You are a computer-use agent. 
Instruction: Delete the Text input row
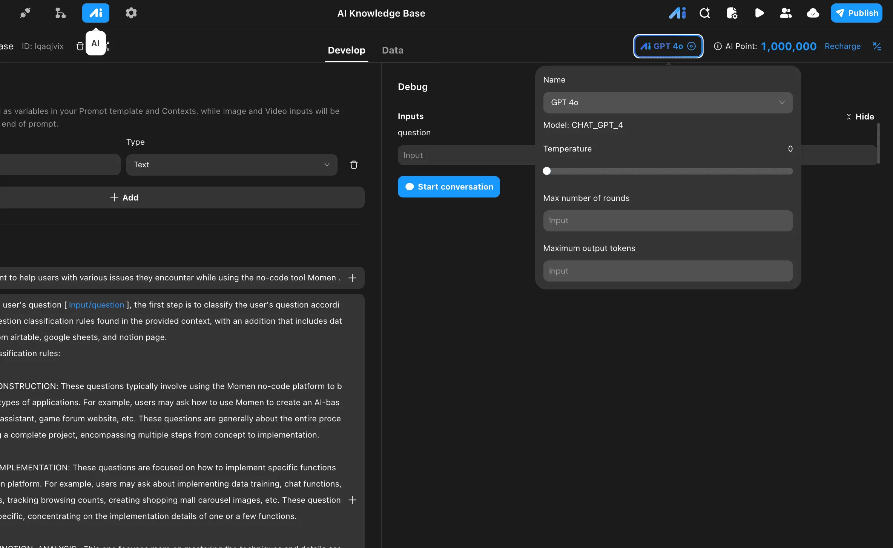click(354, 165)
